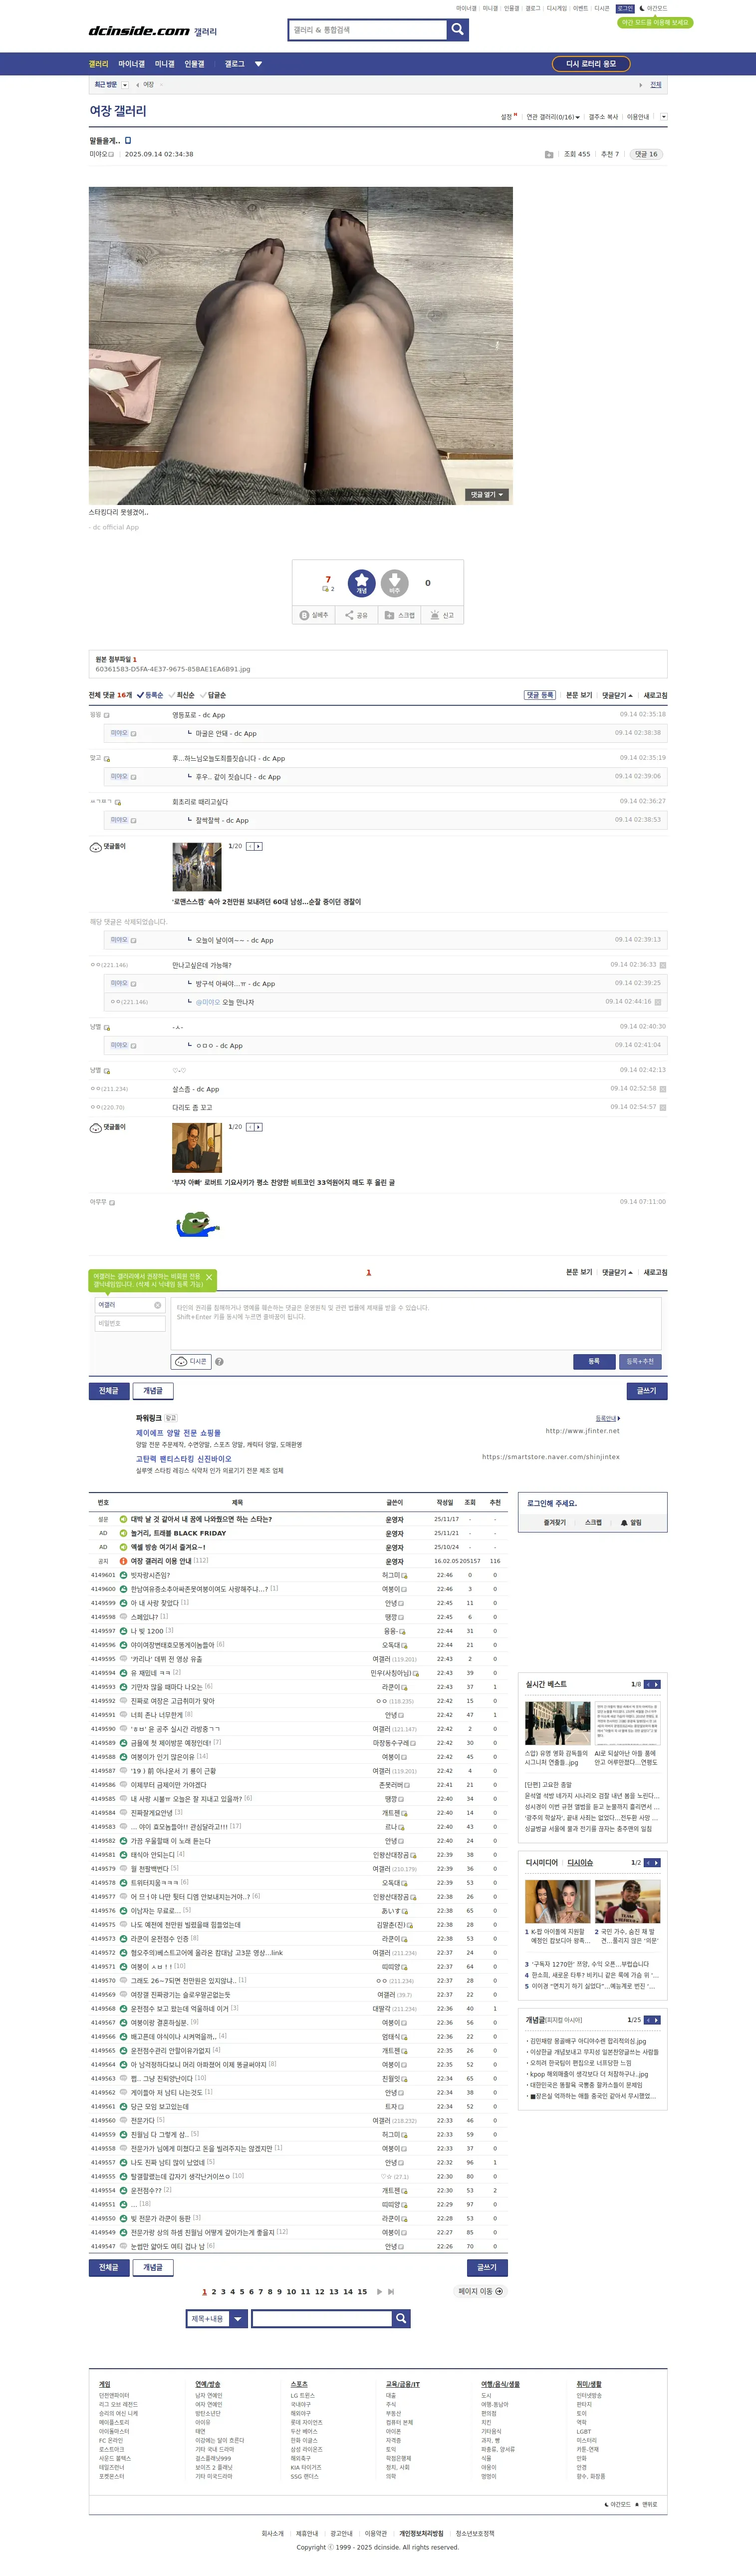Click the 스크랩 scrap button
The height and width of the screenshot is (2576, 756).
pos(400,615)
